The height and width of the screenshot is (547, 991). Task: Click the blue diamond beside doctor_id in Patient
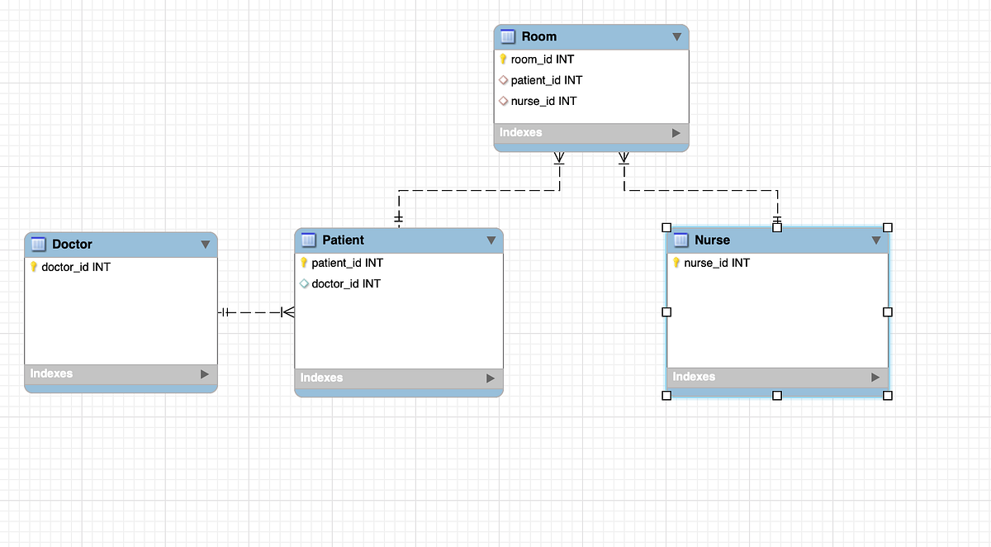point(304,283)
